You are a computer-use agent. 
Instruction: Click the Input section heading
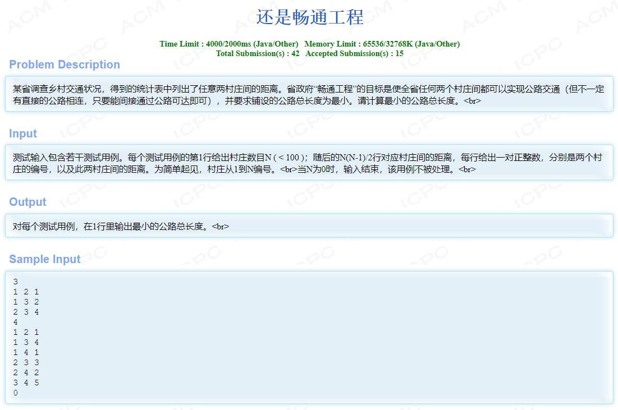pyautogui.click(x=23, y=133)
